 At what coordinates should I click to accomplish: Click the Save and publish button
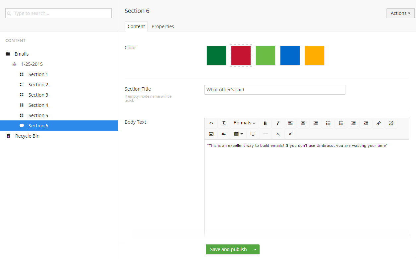point(228,249)
